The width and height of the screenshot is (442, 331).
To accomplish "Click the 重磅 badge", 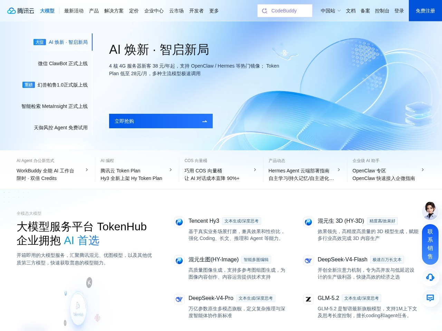I will (x=29, y=85).
